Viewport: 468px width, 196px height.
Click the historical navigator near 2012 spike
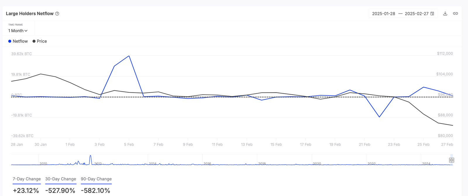coord(90,160)
